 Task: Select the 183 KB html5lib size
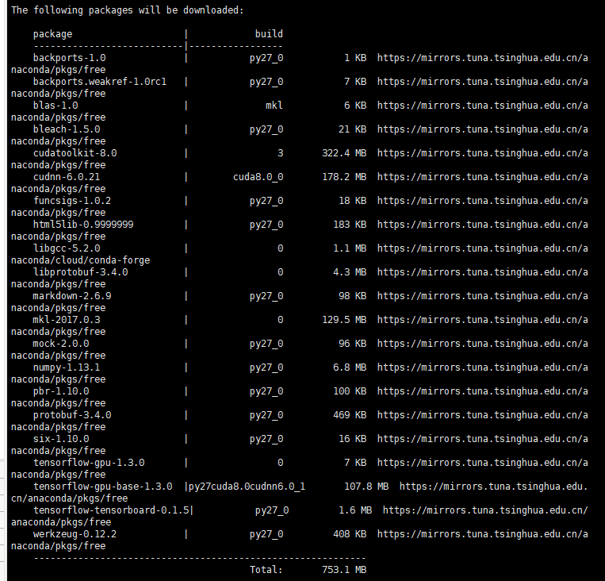pyautogui.click(x=350, y=225)
